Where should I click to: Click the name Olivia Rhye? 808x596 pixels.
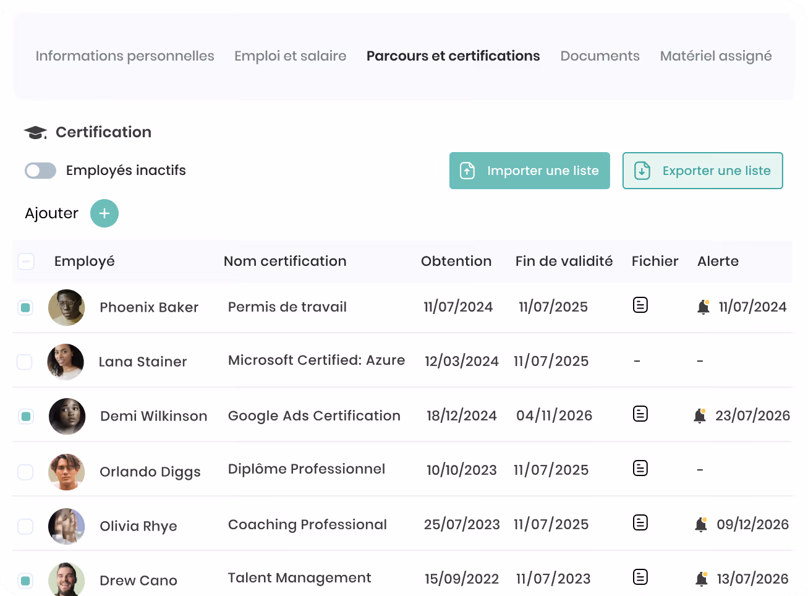pos(138,526)
